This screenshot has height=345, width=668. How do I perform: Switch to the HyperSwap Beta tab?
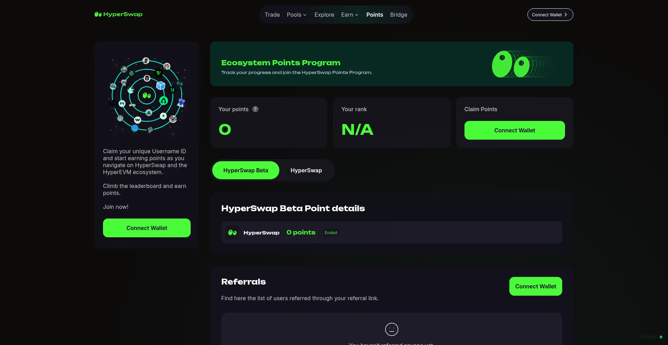pos(246,170)
